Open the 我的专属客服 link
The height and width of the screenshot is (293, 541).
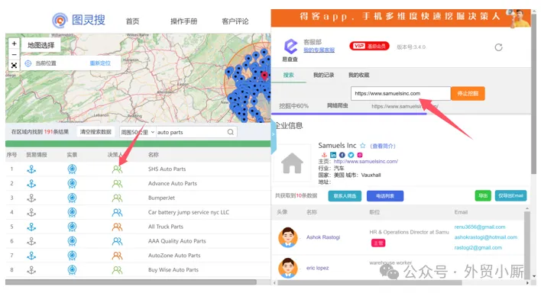pos(319,50)
